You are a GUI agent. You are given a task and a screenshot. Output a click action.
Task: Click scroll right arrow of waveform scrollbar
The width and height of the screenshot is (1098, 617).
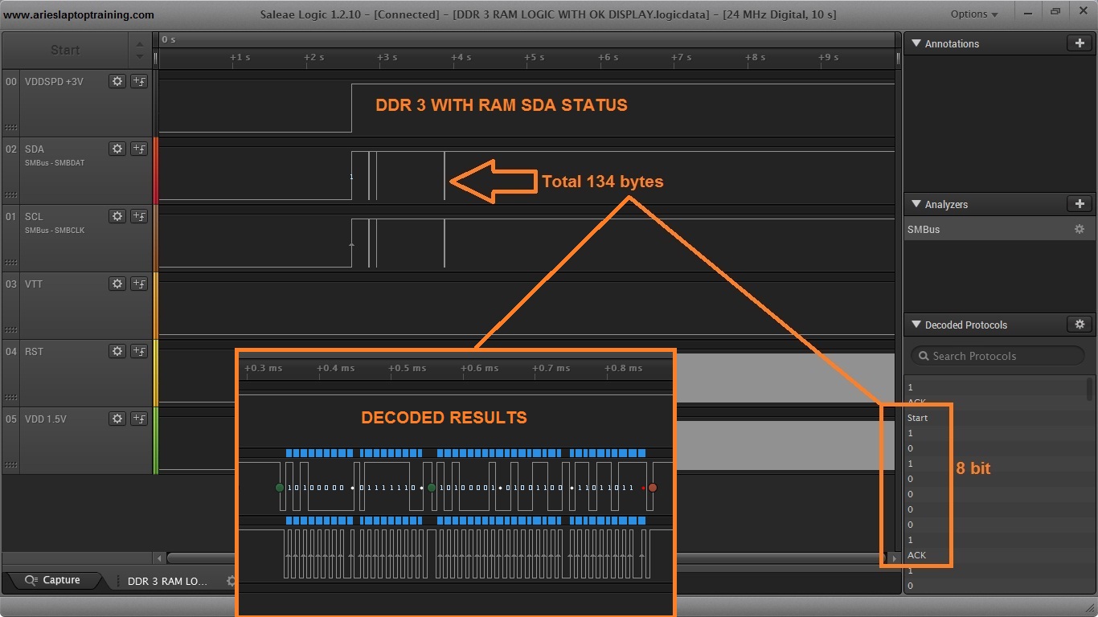[893, 558]
